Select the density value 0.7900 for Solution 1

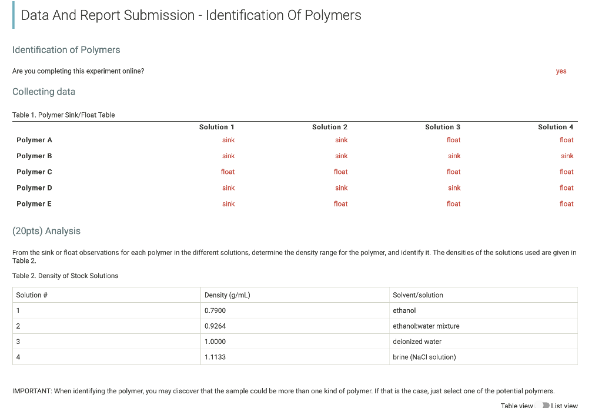(215, 310)
